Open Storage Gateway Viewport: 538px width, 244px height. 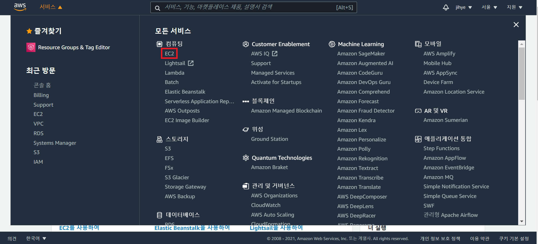click(x=185, y=187)
